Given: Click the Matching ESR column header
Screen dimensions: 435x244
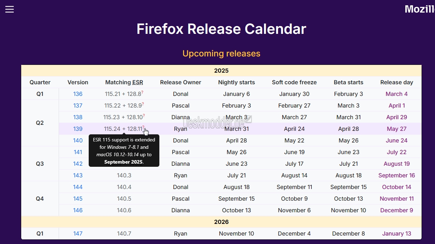Looking at the screenshot, I should (x=124, y=82).
